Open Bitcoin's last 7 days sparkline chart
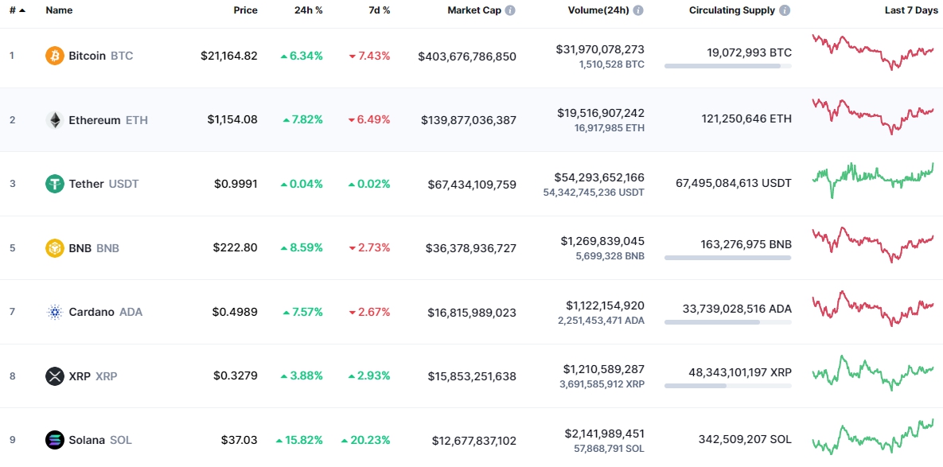The width and height of the screenshot is (943, 467). click(x=873, y=53)
